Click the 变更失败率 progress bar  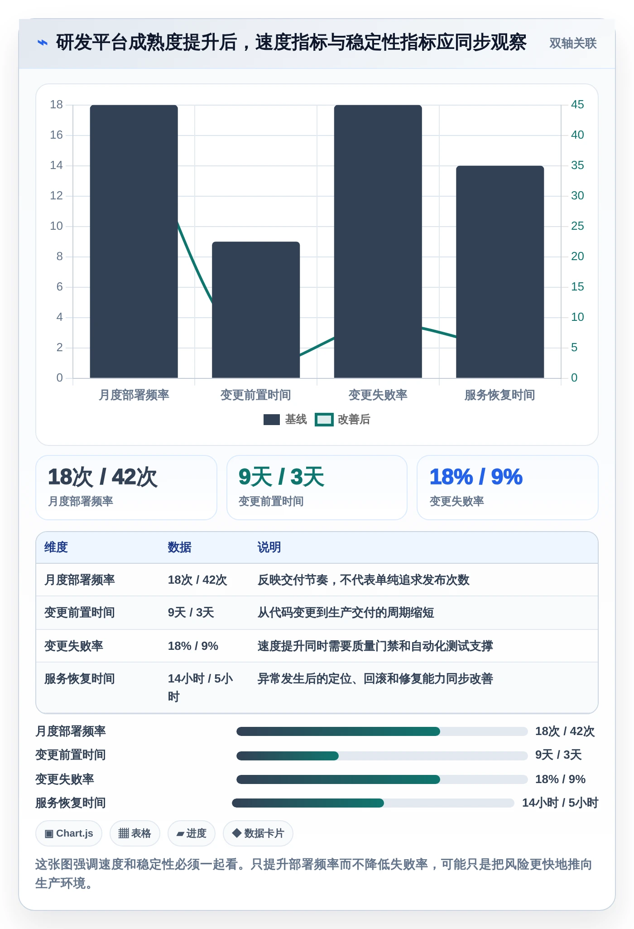pos(382,779)
